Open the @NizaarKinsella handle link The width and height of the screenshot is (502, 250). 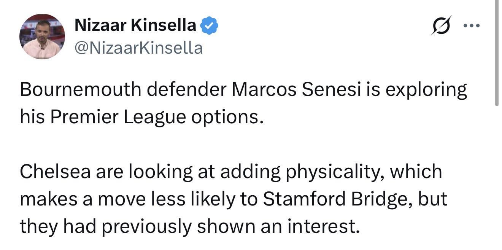click(138, 48)
